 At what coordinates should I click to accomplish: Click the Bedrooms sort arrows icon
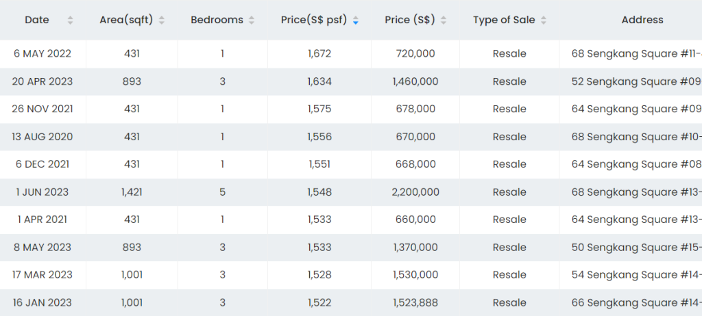[x=252, y=21]
